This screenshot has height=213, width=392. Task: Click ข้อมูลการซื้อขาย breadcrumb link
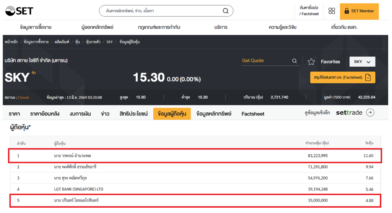pos(36,42)
